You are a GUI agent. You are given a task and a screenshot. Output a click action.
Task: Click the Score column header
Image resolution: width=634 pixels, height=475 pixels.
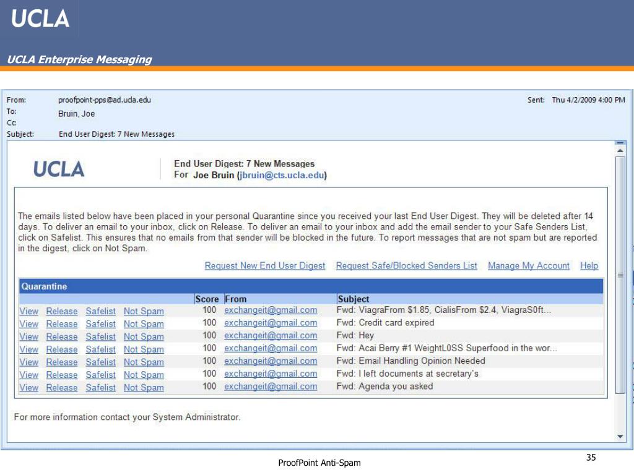(207, 299)
